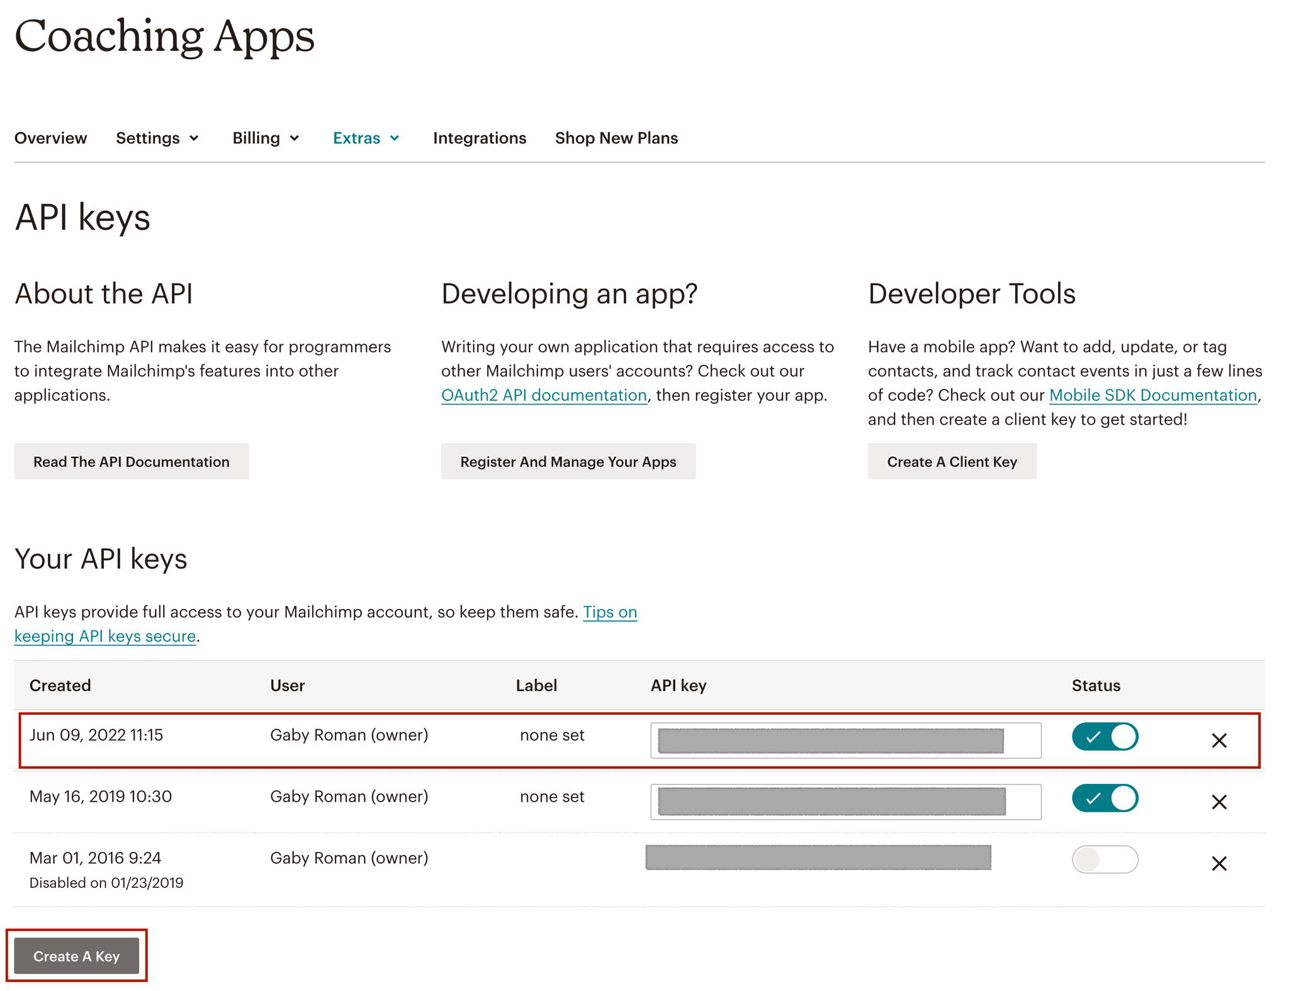
Task: Click 'May 16, 2019 10:30' created date
Action: [101, 797]
